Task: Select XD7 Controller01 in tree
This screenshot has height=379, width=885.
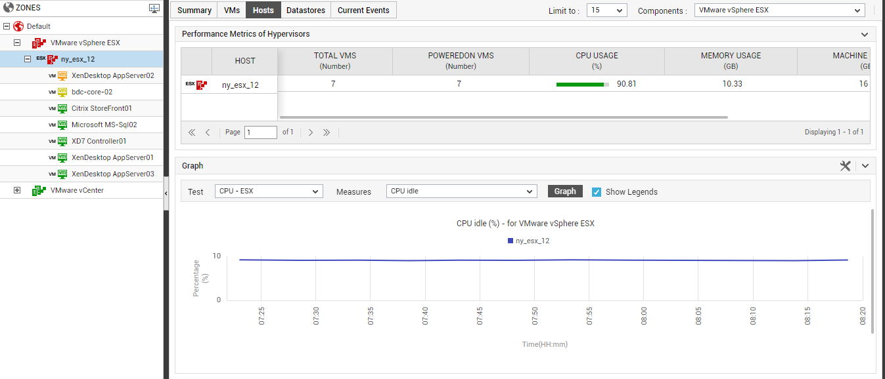Action: click(99, 141)
